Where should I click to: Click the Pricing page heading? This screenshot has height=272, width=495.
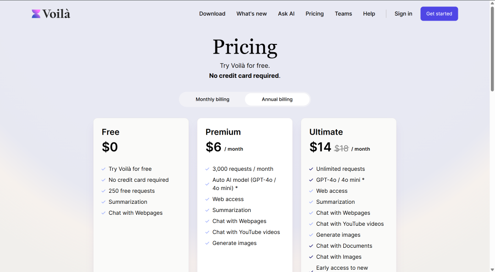pos(245,47)
